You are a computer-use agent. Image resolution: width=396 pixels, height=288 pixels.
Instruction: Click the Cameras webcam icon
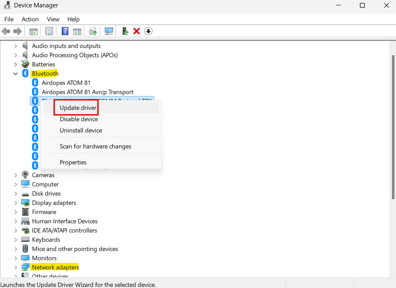[25, 175]
